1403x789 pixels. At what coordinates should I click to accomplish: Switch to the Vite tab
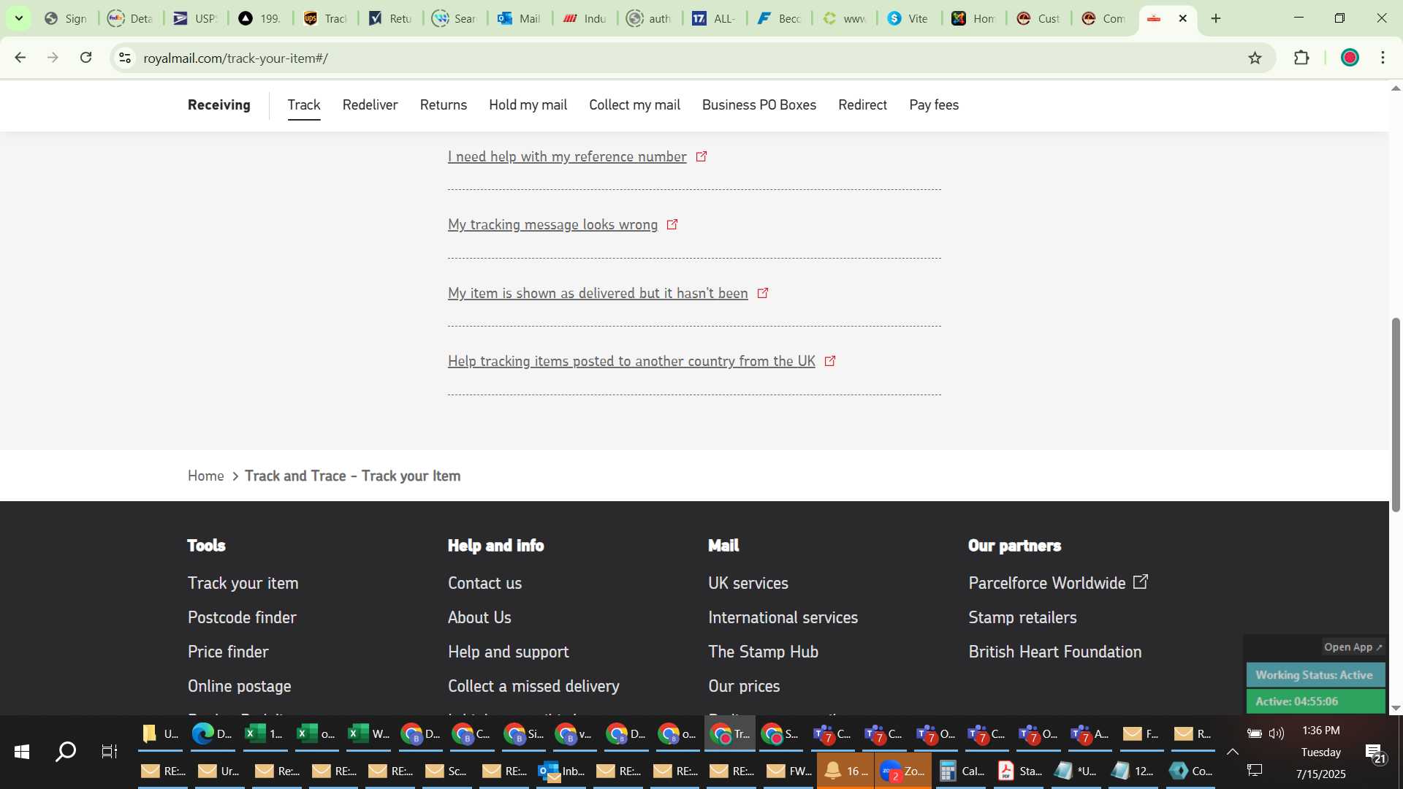pos(909,18)
